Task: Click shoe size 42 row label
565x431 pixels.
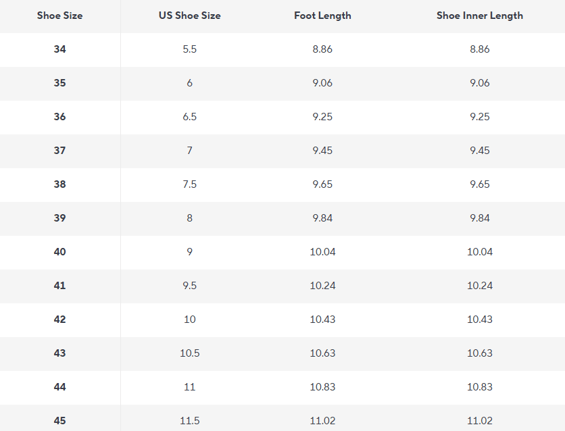Action: [60, 320]
